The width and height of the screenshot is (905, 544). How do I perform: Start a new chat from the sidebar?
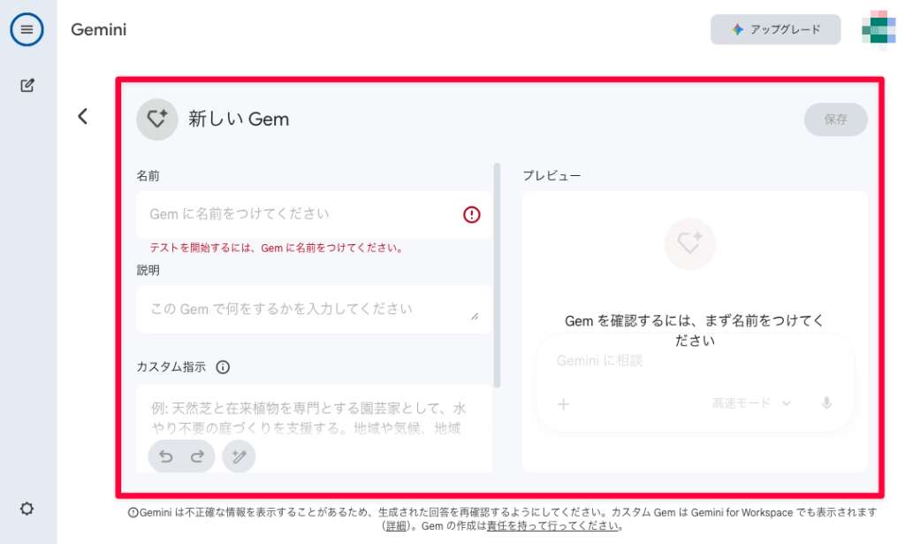click(x=27, y=85)
